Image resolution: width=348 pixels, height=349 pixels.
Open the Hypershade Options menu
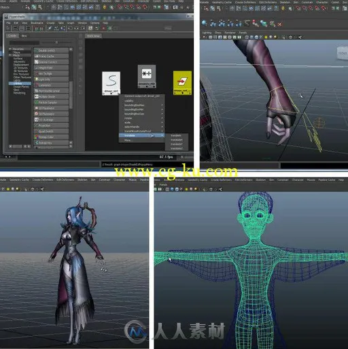pos(94,23)
